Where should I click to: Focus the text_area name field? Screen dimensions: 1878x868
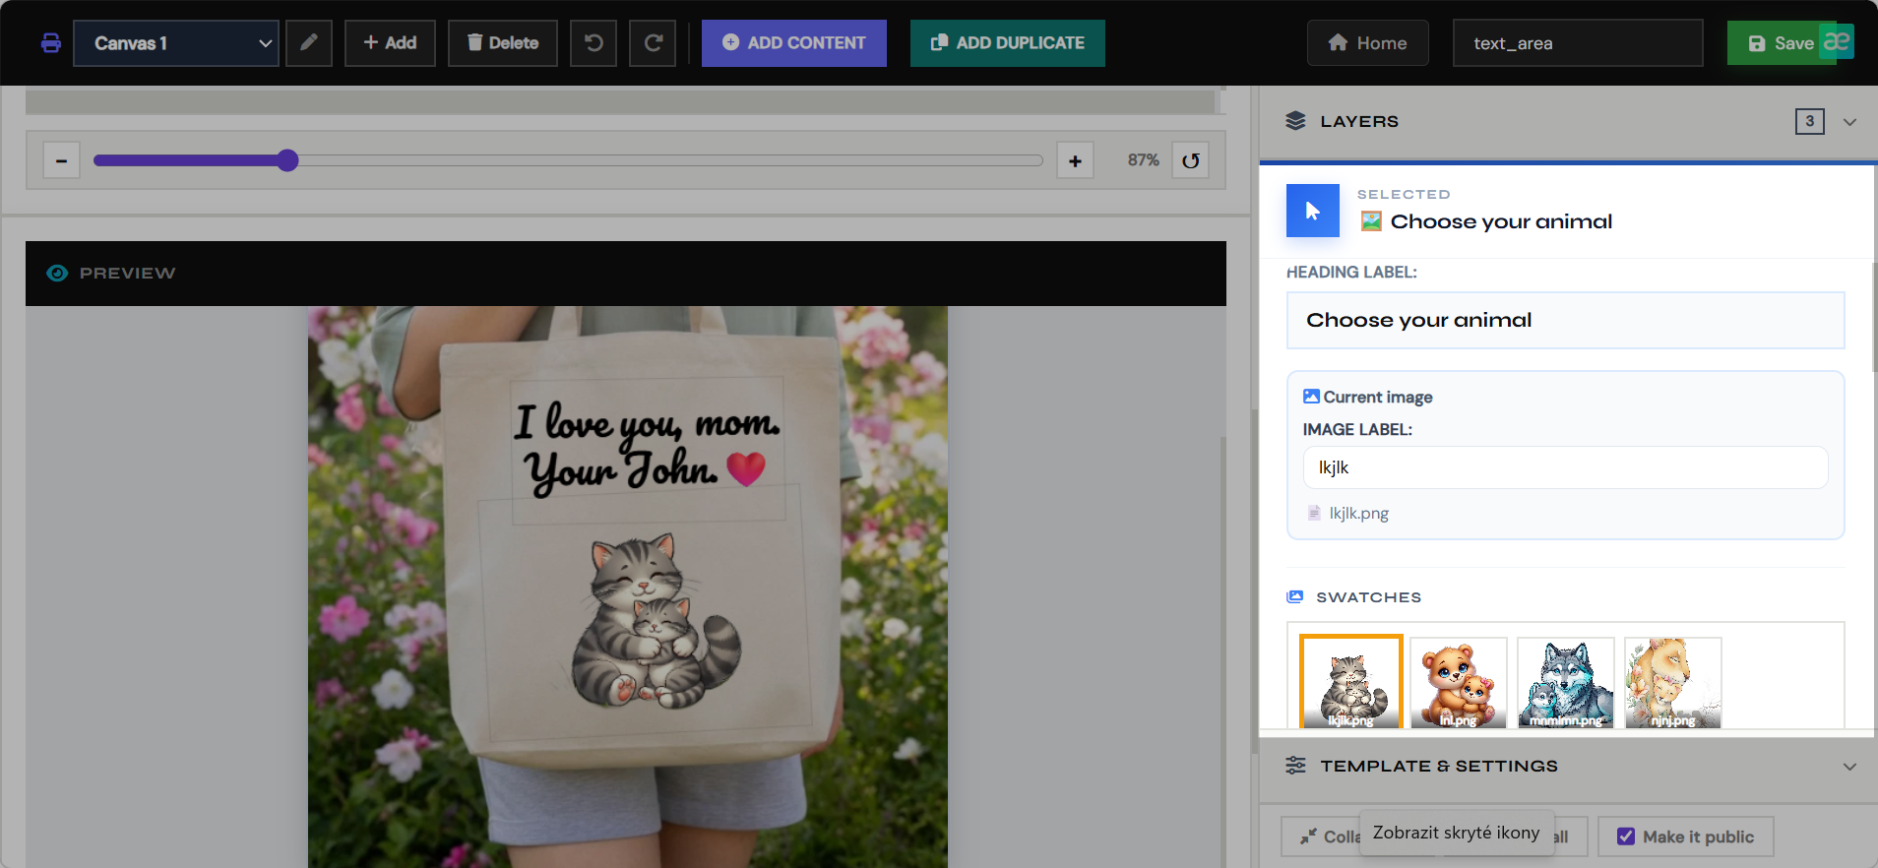tap(1578, 43)
